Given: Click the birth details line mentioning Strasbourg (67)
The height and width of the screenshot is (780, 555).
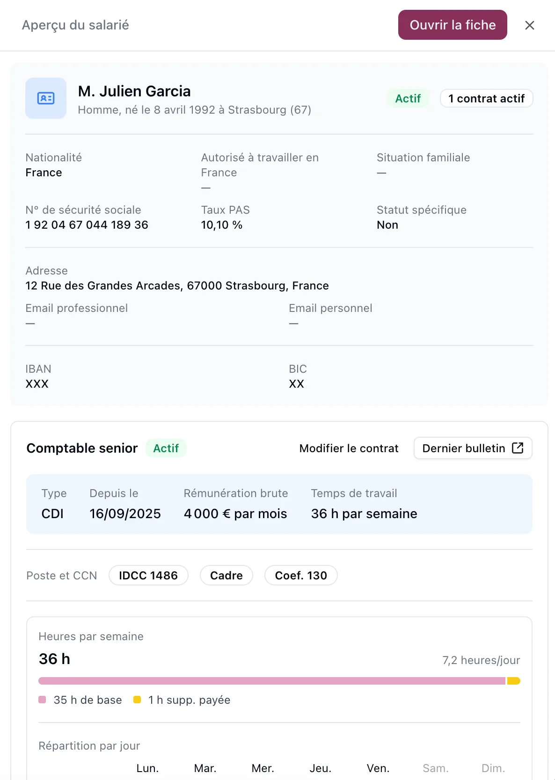Looking at the screenshot, I should pos(195,110).
